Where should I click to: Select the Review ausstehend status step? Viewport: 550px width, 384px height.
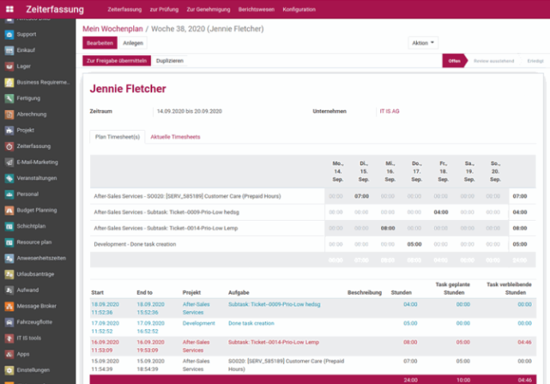492,61
